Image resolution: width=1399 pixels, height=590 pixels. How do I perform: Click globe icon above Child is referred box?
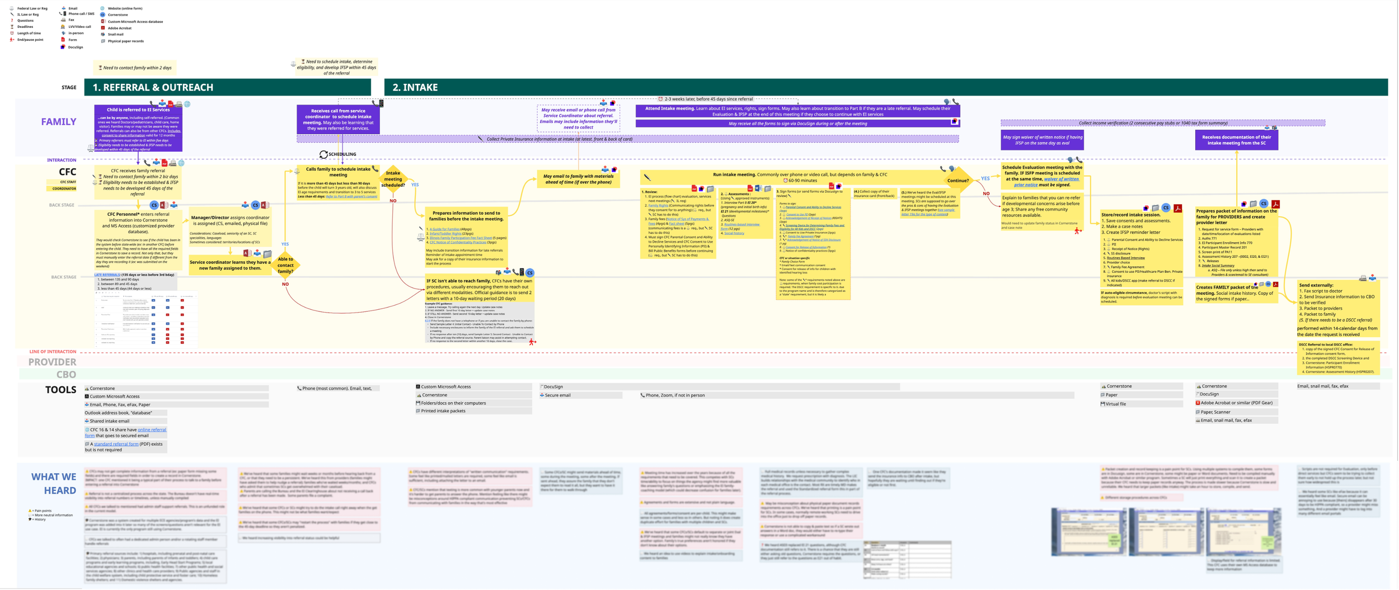[x=187, y=104]
